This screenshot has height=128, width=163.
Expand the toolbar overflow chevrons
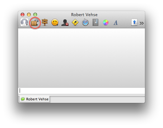click(141, 23)
